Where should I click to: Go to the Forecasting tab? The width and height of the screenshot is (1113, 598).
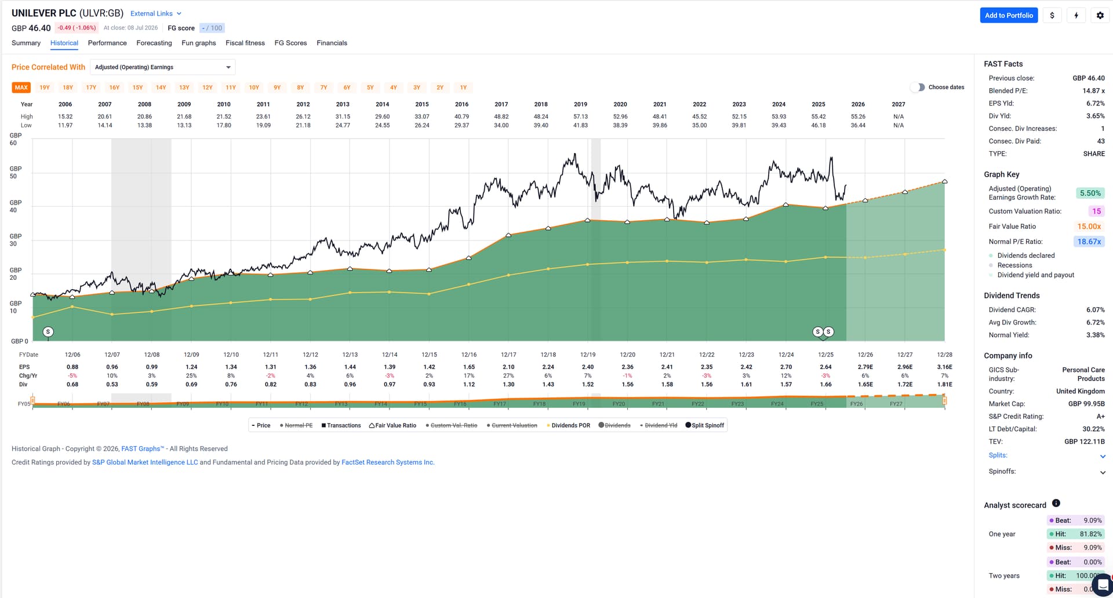click(x=154, y=43)
